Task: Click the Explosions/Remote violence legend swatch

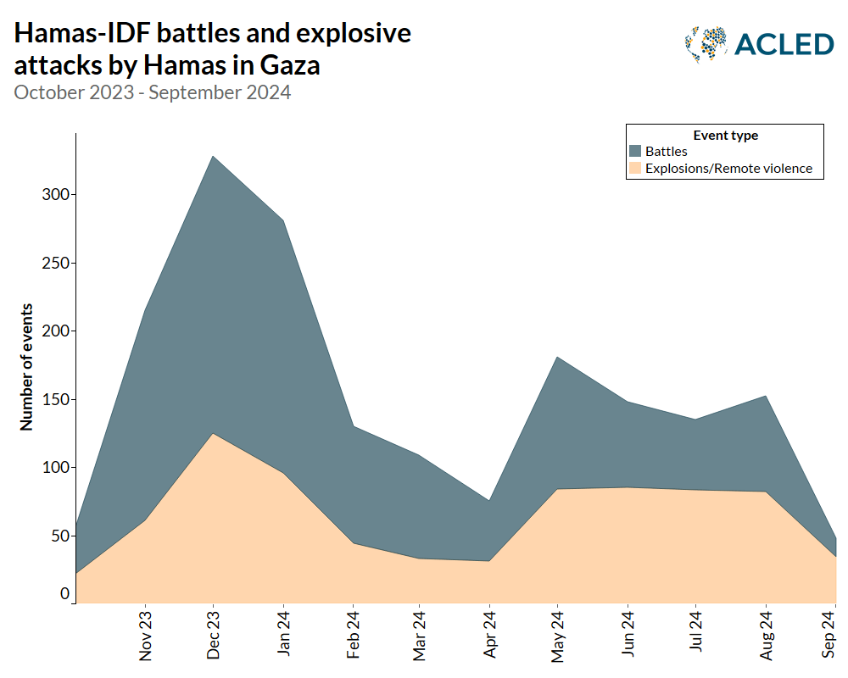Action: click(x=634, y=169)
